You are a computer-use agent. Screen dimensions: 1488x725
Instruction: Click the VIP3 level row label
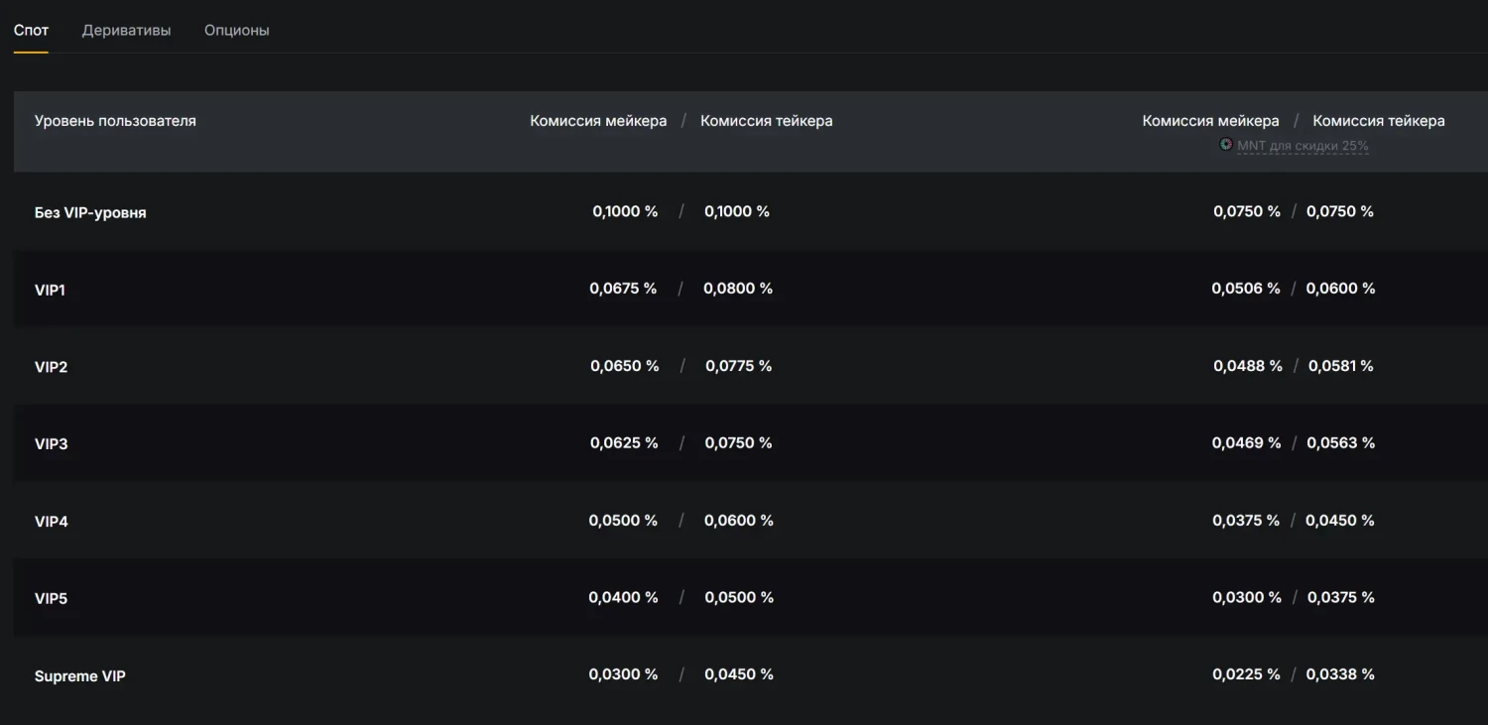(51, 443)
